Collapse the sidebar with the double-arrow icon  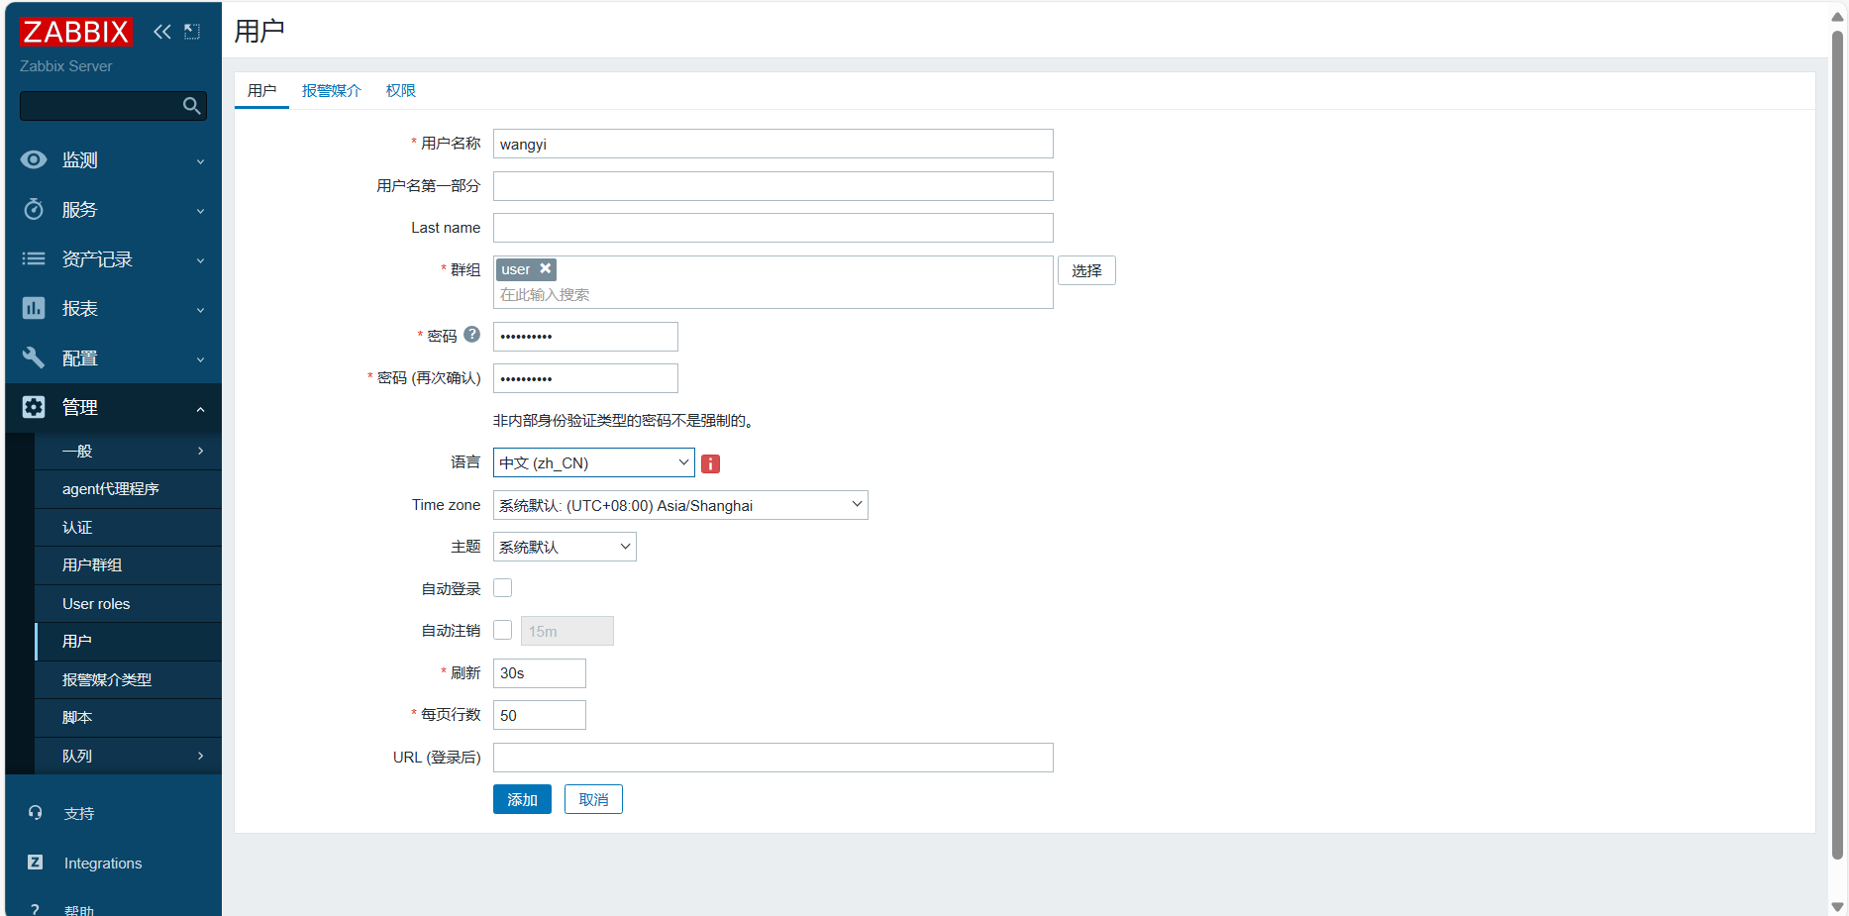(x=162, y=32)
